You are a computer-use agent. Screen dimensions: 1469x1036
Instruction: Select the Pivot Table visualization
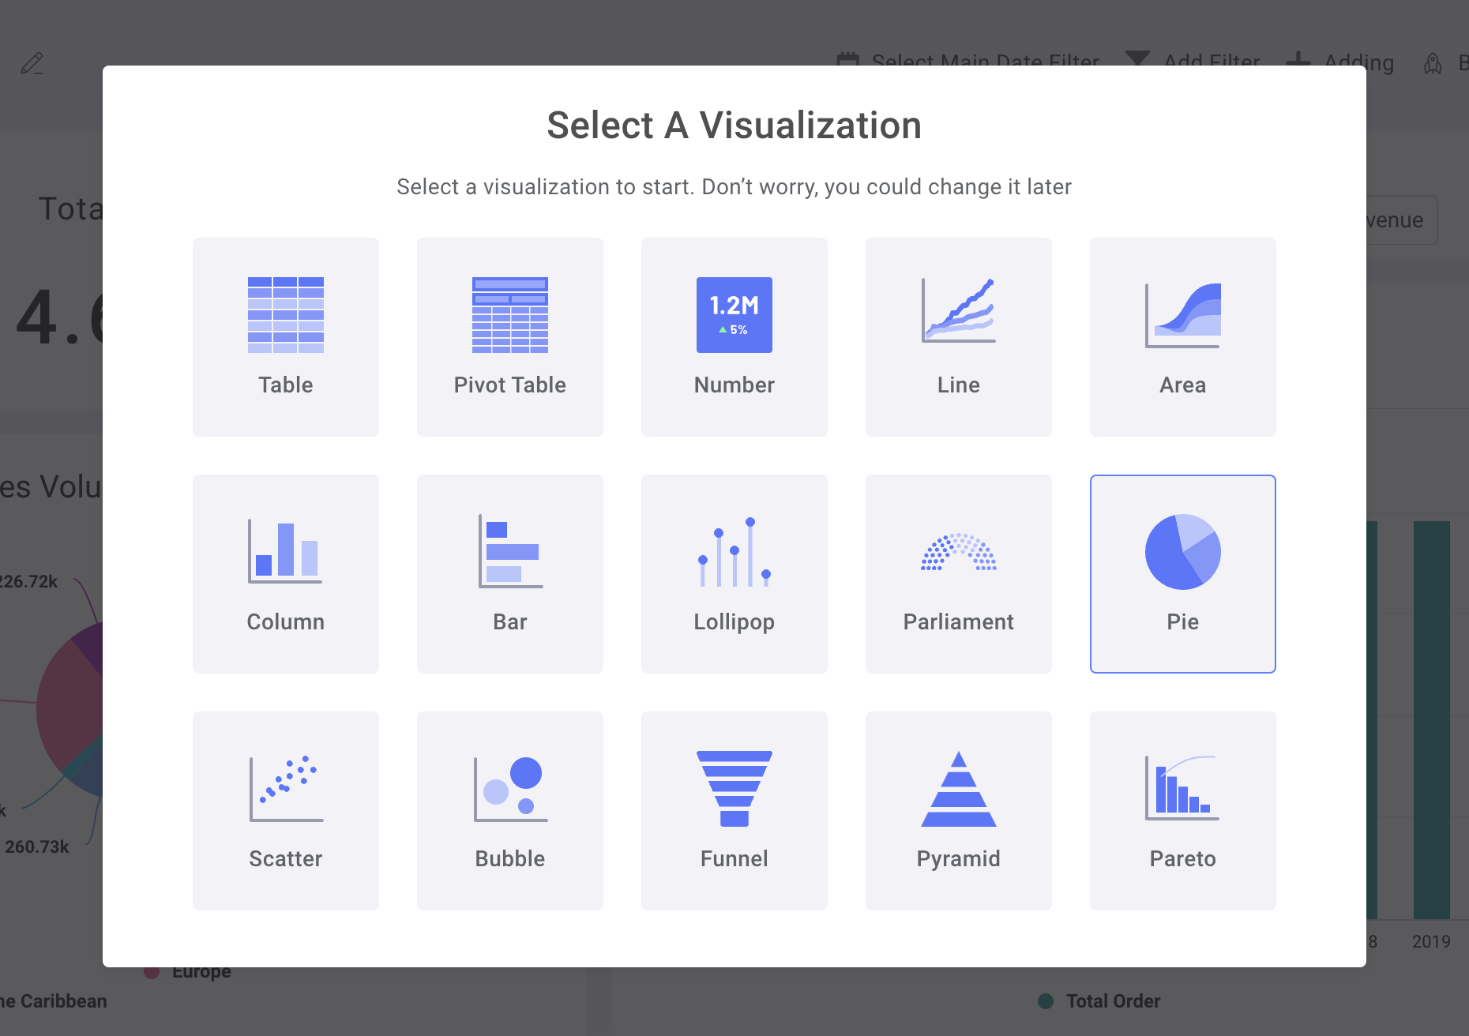coord(510,337)
